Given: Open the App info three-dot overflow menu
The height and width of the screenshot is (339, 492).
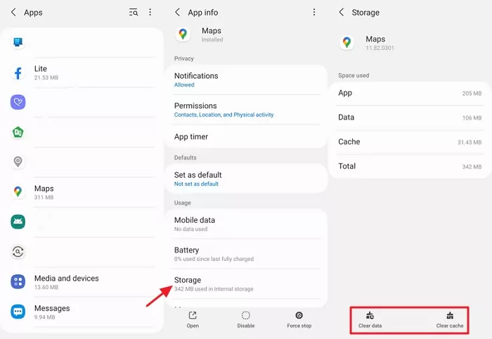Looking at the screenshot, I should tap(314, 13).
